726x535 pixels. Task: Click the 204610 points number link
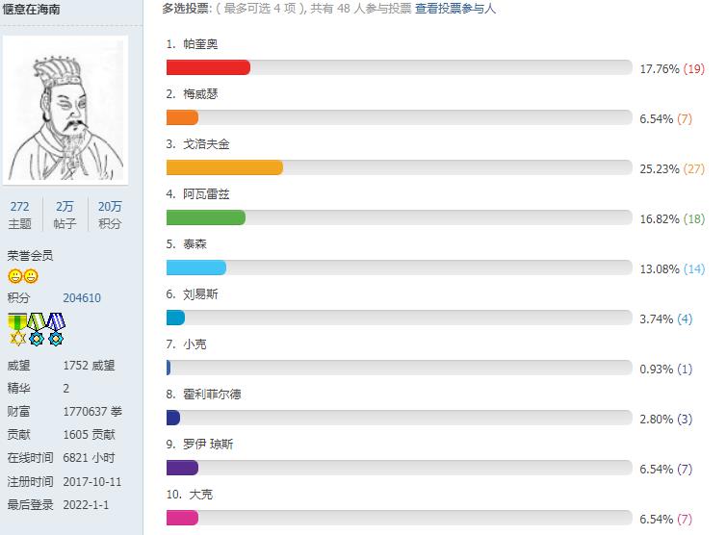(82, 297)
